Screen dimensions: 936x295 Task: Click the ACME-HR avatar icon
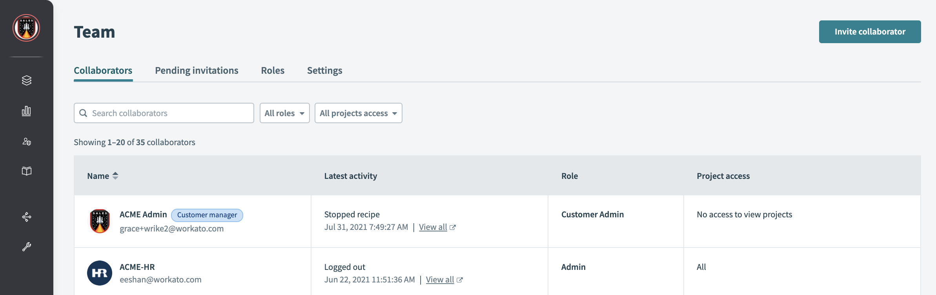pos(100,273)
